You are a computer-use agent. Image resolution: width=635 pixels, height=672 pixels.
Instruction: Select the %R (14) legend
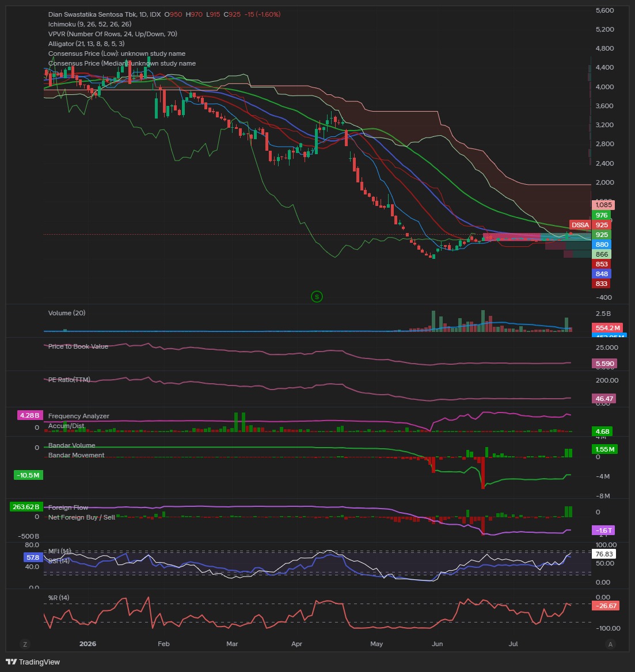pos(59,598)
